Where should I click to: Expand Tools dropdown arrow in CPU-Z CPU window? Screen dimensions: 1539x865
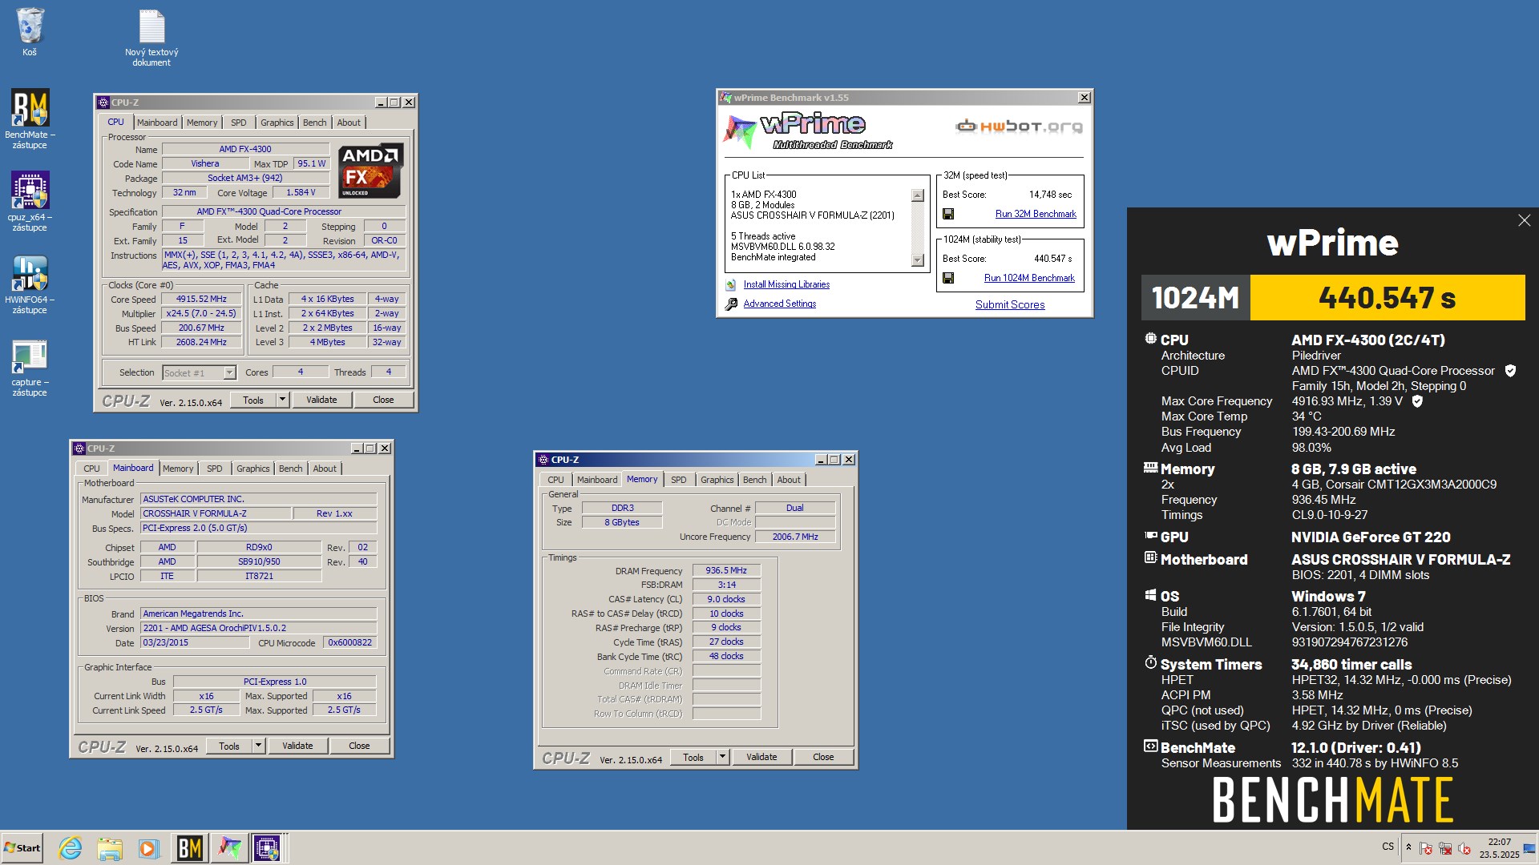coord(282,400)
